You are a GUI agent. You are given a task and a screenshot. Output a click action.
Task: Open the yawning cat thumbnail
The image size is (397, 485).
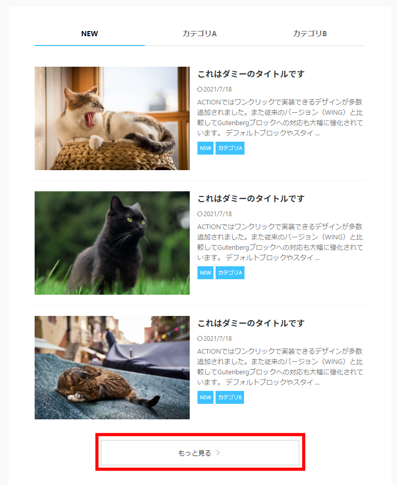[x=112, y=118]
